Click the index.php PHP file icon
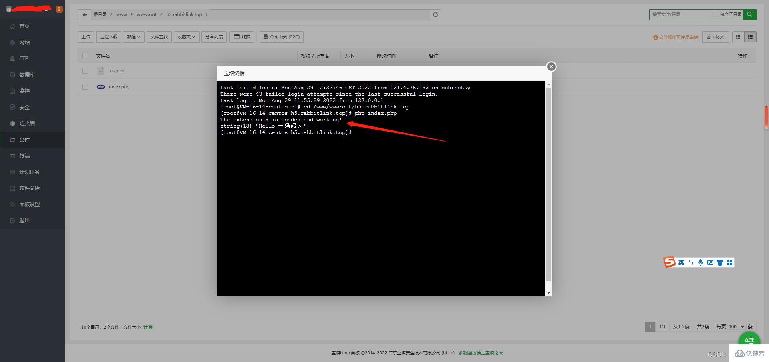769x362 pixels. pyautogui.click(x=101, y=87)
